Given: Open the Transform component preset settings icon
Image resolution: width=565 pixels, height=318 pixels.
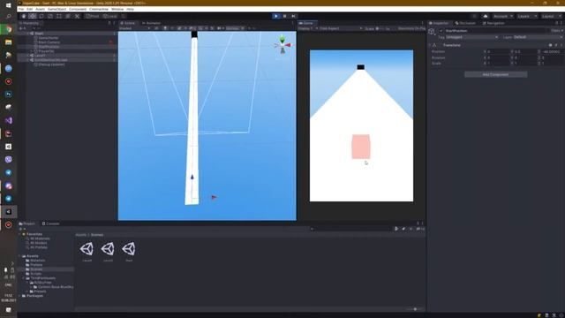Looking at the screenshot, I should (x=556, y=45).
